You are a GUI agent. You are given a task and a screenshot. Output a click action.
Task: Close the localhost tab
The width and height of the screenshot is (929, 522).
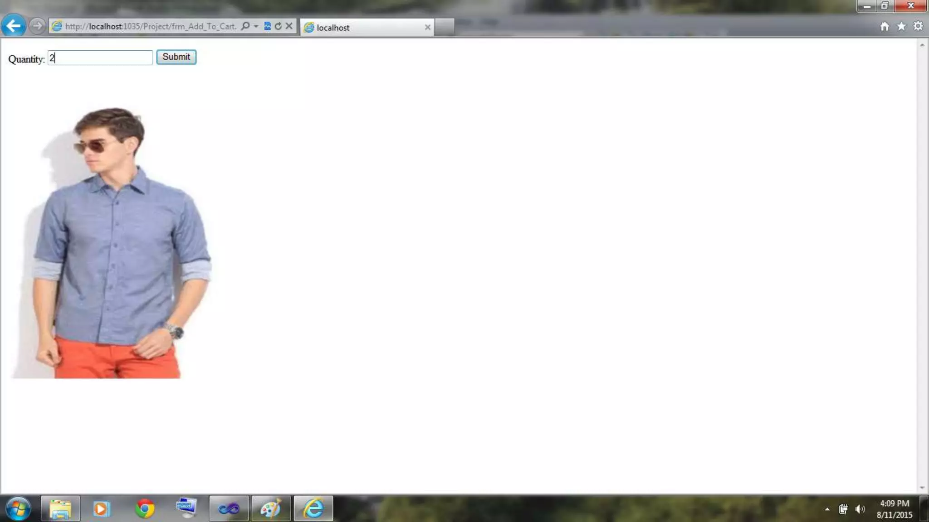pyautogui.click(x=427, y=28)
